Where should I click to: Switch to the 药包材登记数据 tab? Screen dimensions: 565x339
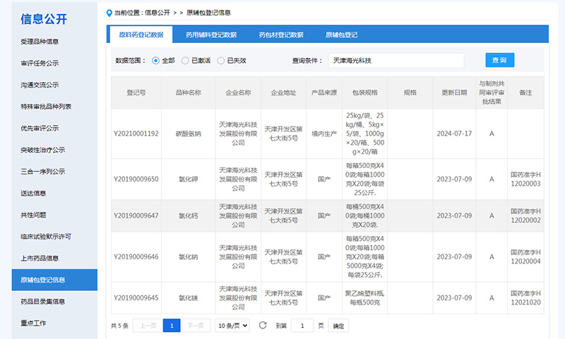point(280,34)
